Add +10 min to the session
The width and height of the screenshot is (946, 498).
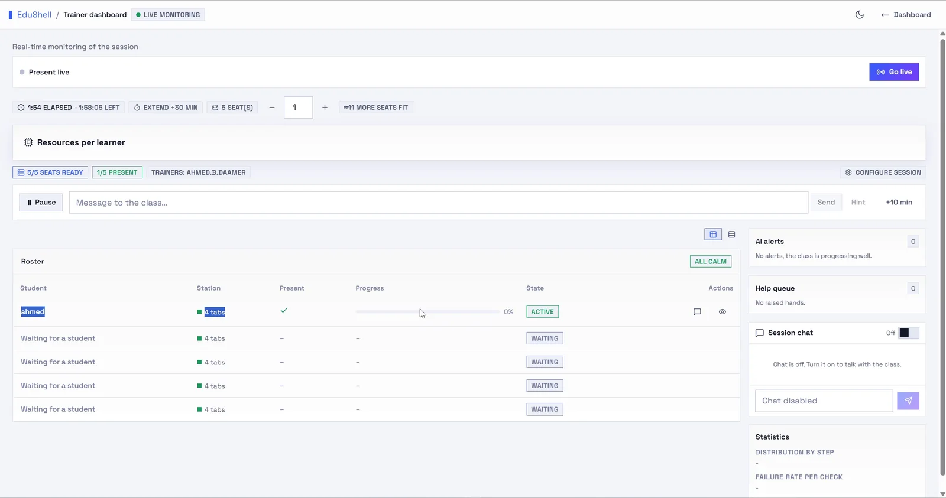click(x=899, y=203)
